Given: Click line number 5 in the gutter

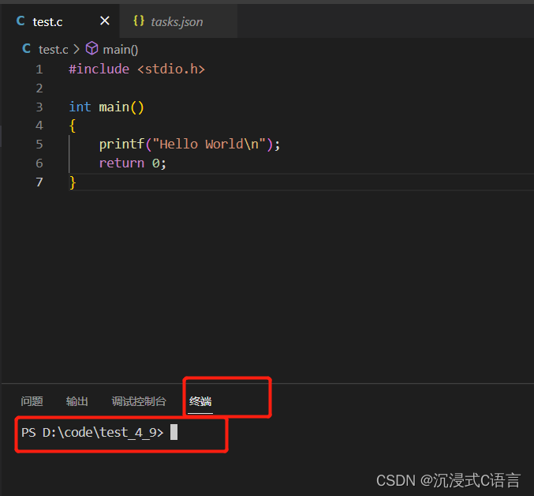Looking at the screenshot, I should tap(39, 145).
